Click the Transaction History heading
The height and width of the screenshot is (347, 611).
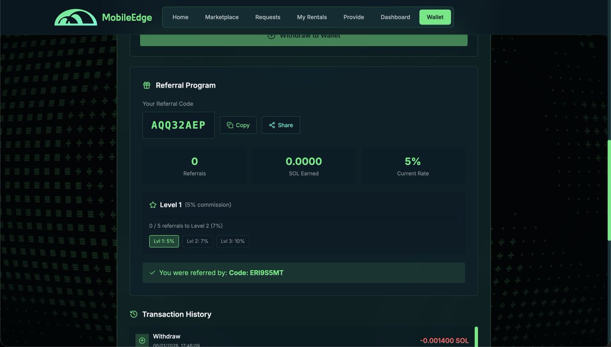pos(177,314)
